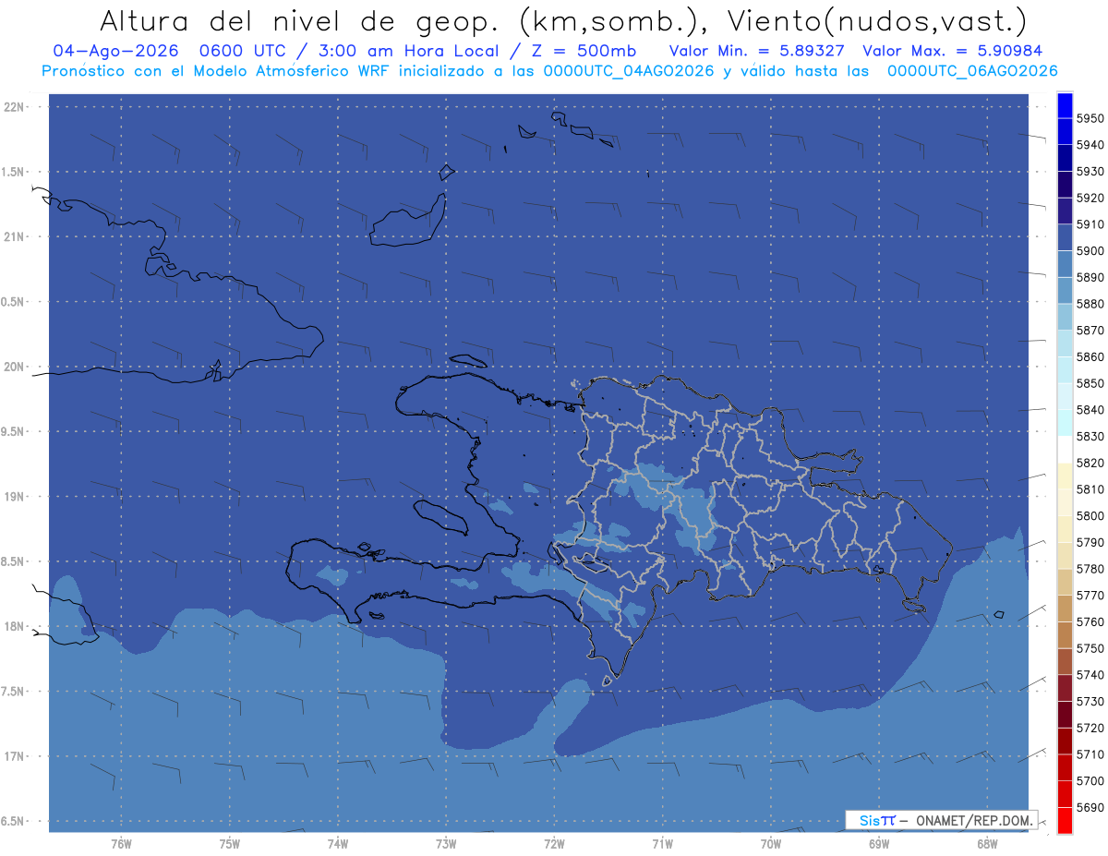Click the '5910' legend value
Screen dimensions: 1108x856
point(1090,224)
